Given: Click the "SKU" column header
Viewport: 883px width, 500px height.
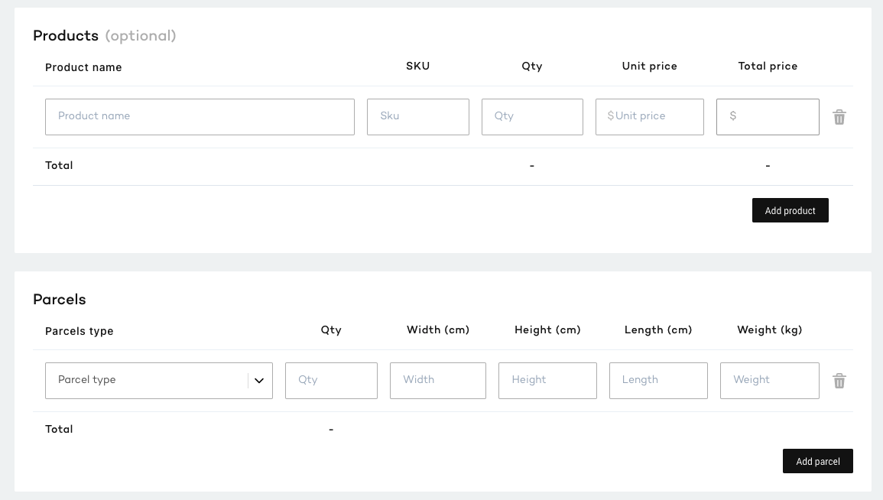Looking at the screenshot, I should pos(418,66).
